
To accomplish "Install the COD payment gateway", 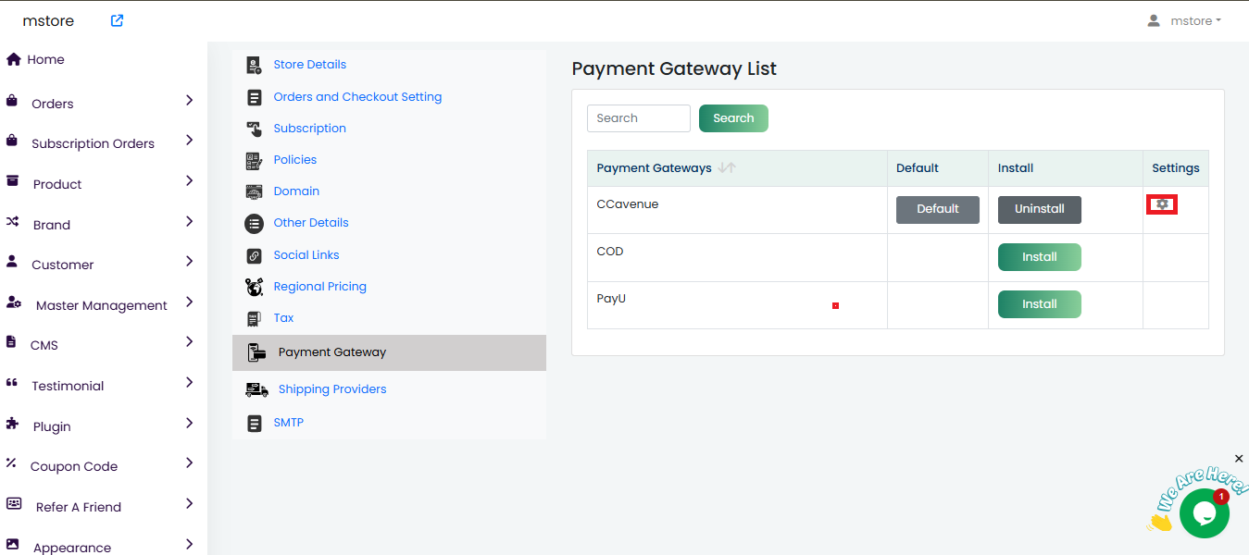I will (x=1039, y=257).
